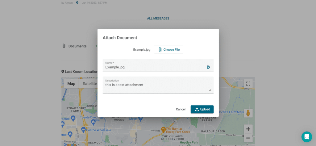Click the Choose File paperclip button
Screen dimensions: 316x146
[x=168, y=50]
